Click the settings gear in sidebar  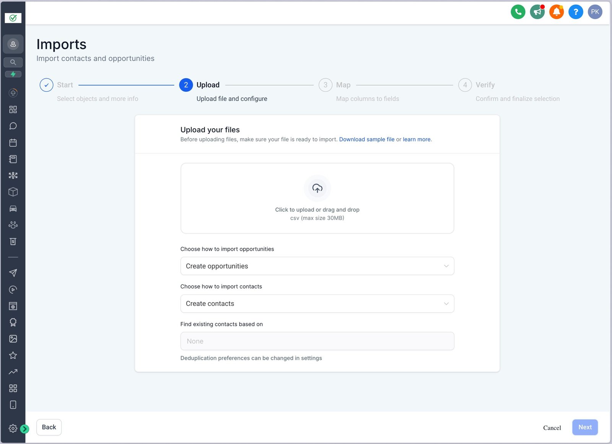13,428
